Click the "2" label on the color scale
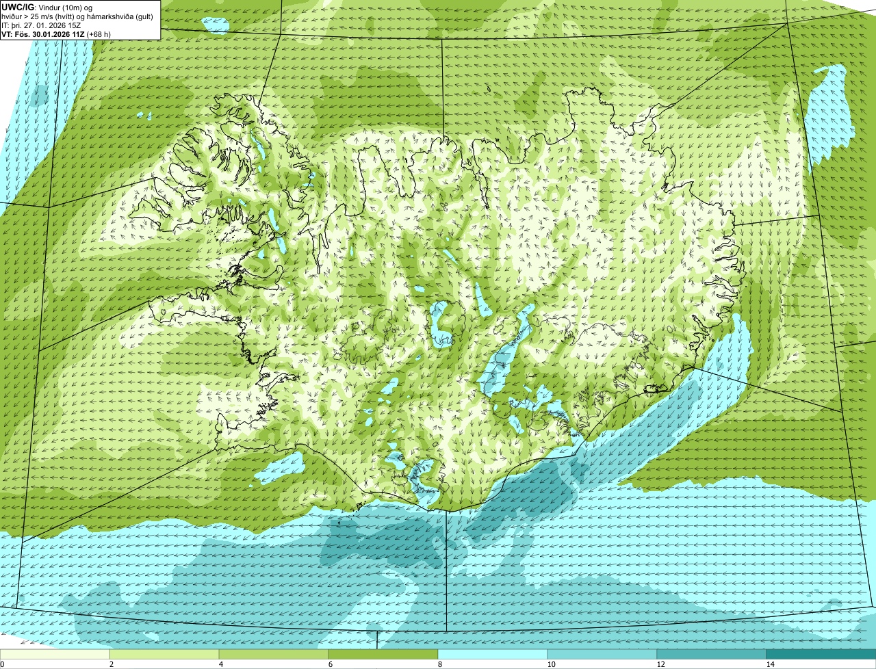Viewport: 876px width, 669px height. 111,664
